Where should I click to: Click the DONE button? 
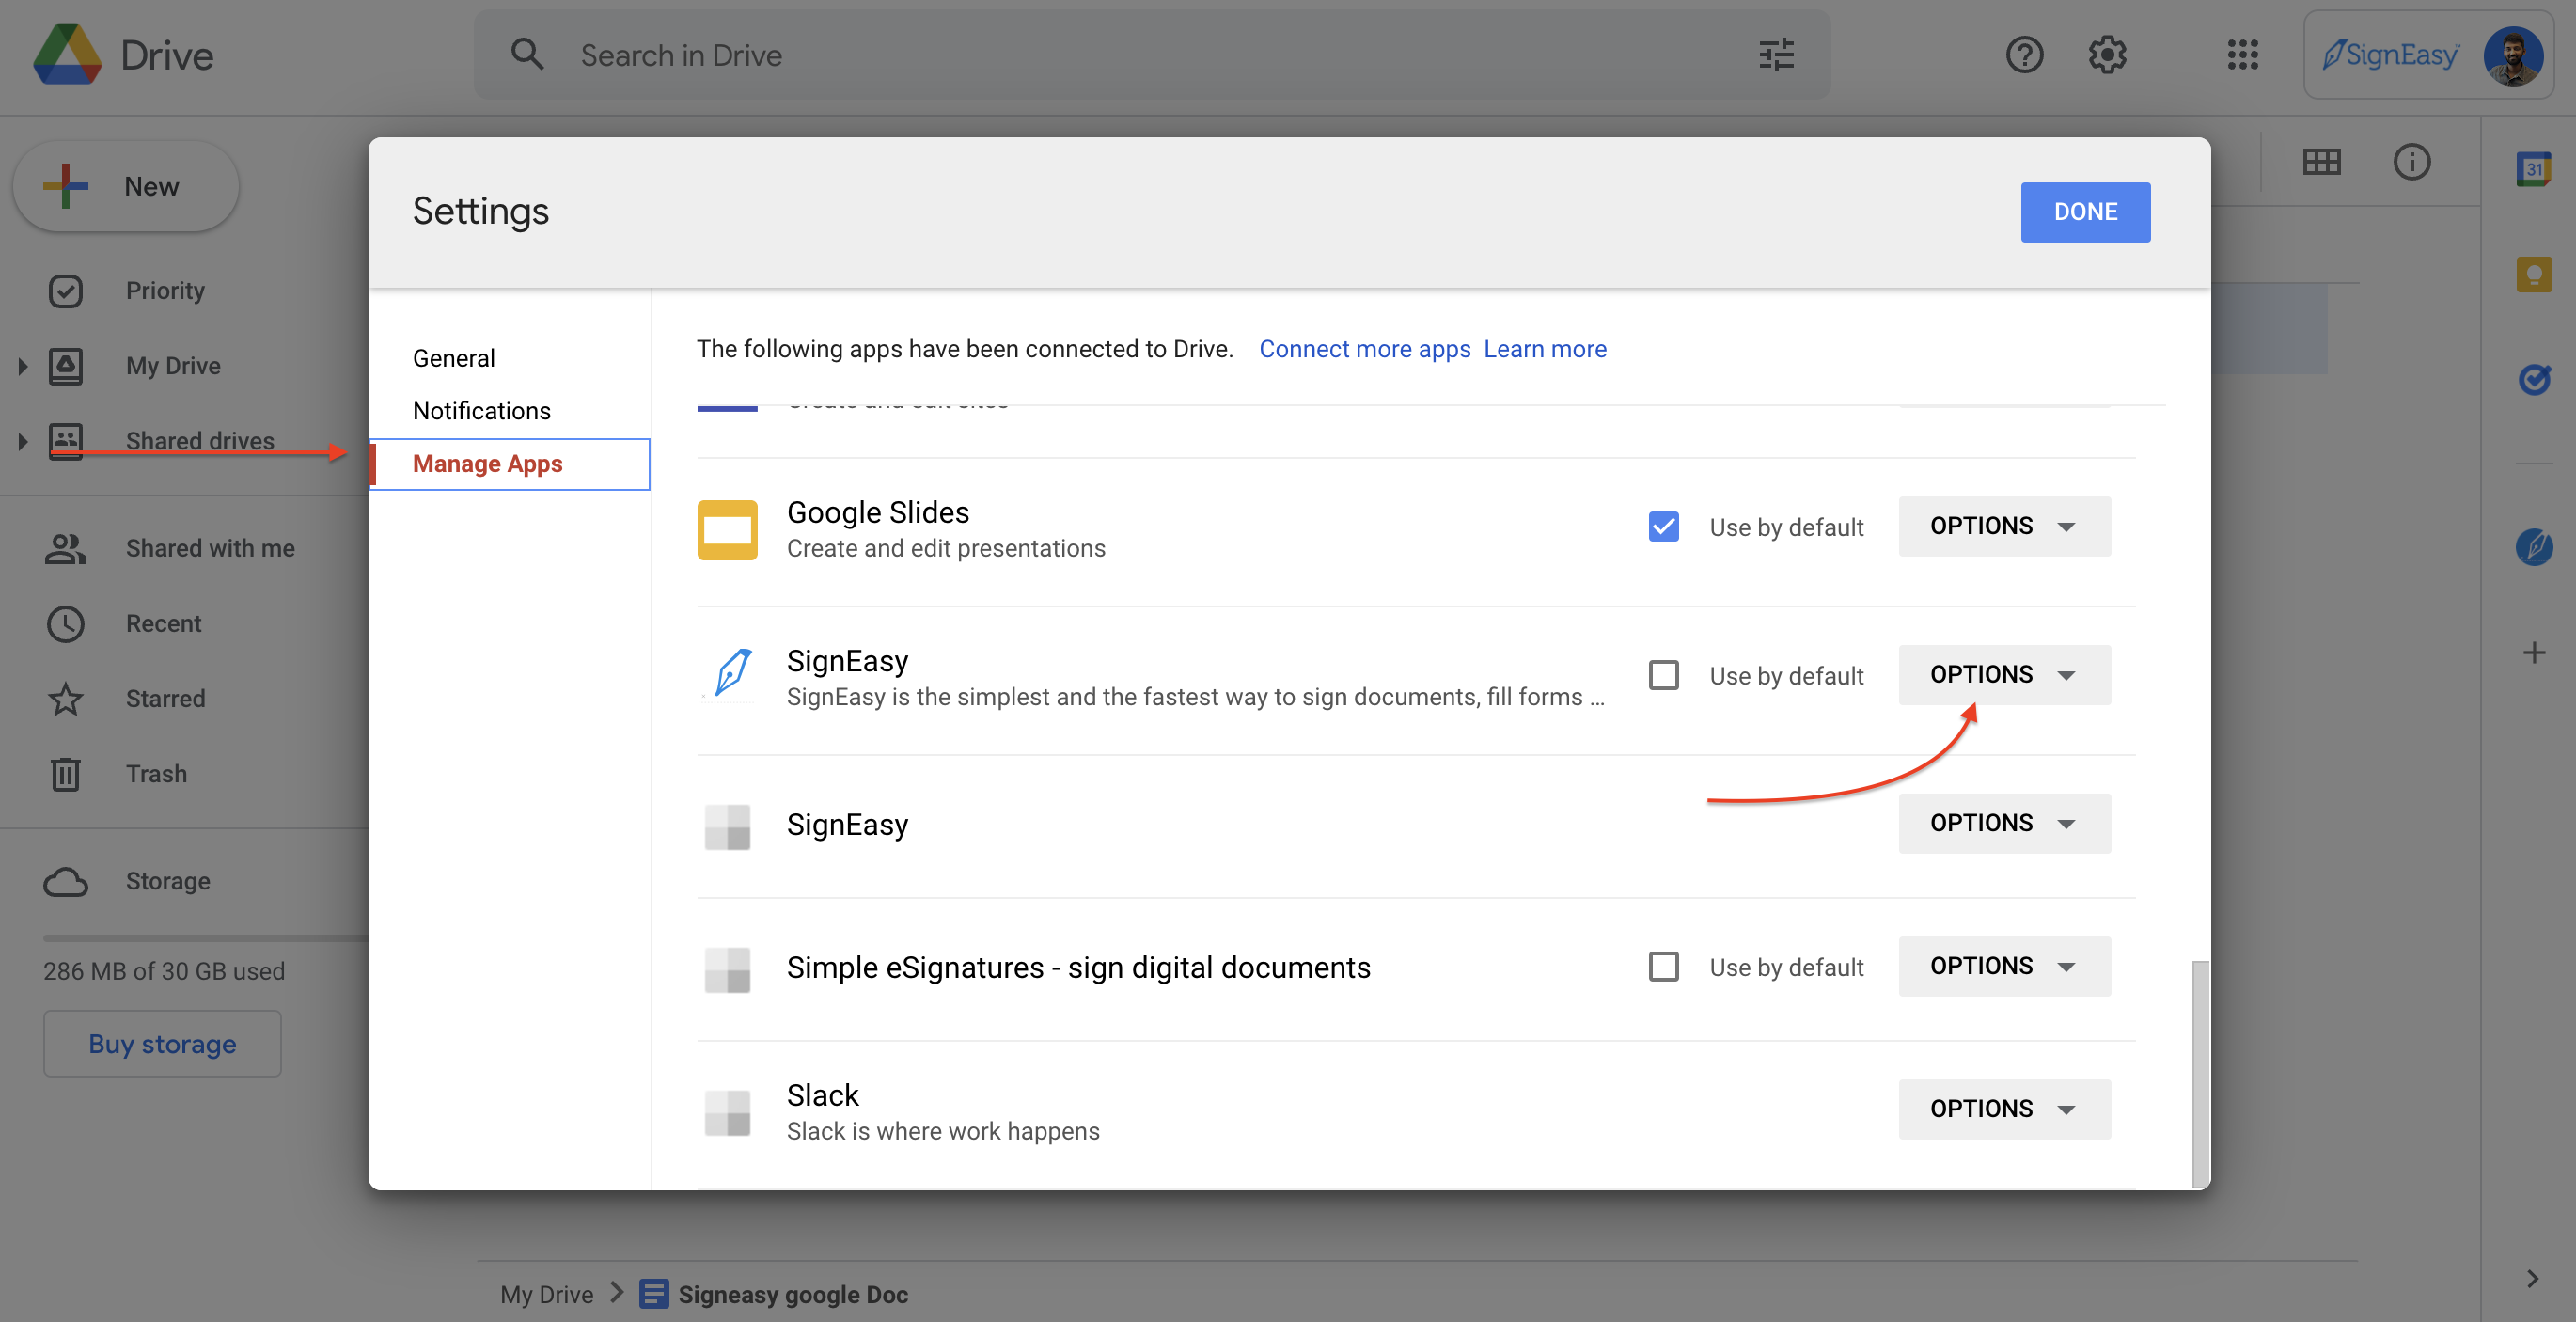pos(2085,212)
